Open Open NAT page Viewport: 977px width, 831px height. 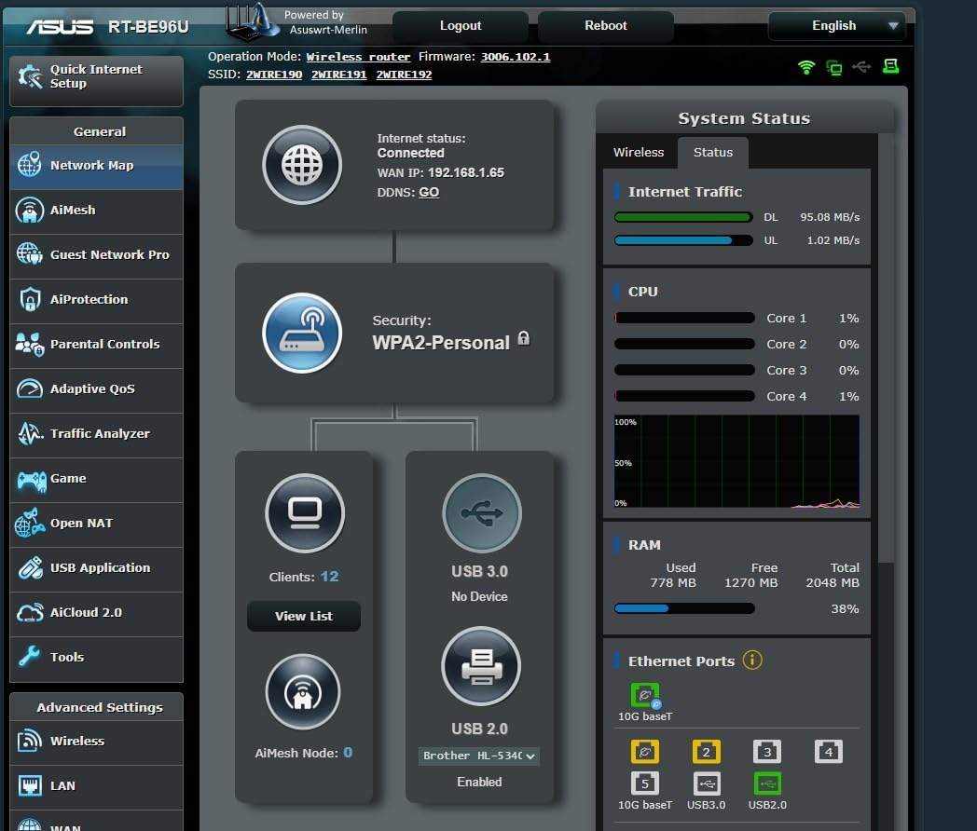(97, 524)
